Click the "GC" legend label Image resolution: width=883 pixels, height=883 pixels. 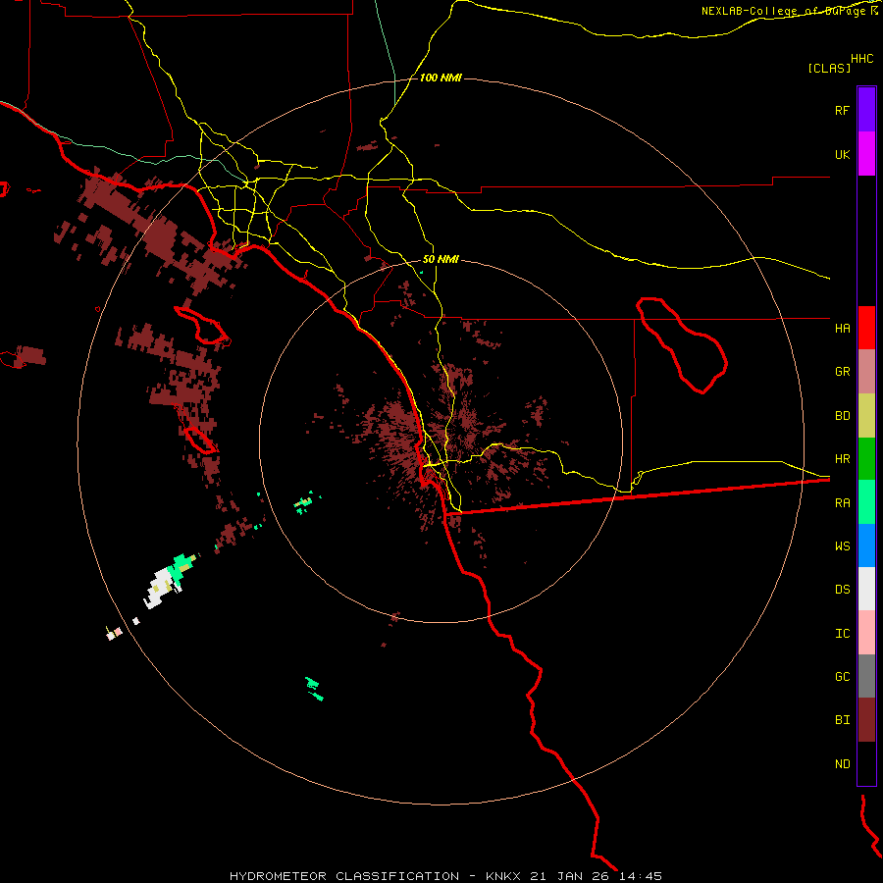tap(842, 676)
